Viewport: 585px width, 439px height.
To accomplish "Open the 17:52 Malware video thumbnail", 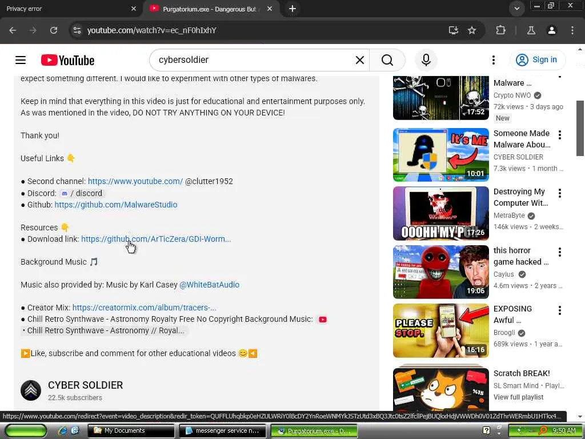I will coord(441,97).
